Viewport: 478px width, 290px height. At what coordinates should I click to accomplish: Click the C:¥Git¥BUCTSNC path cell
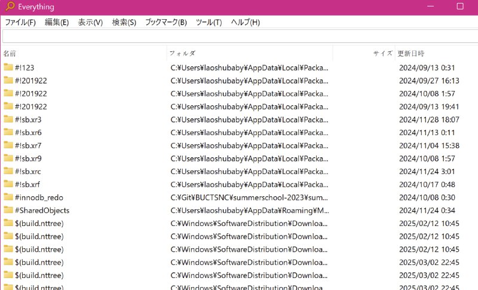click(x=249, y=197)
